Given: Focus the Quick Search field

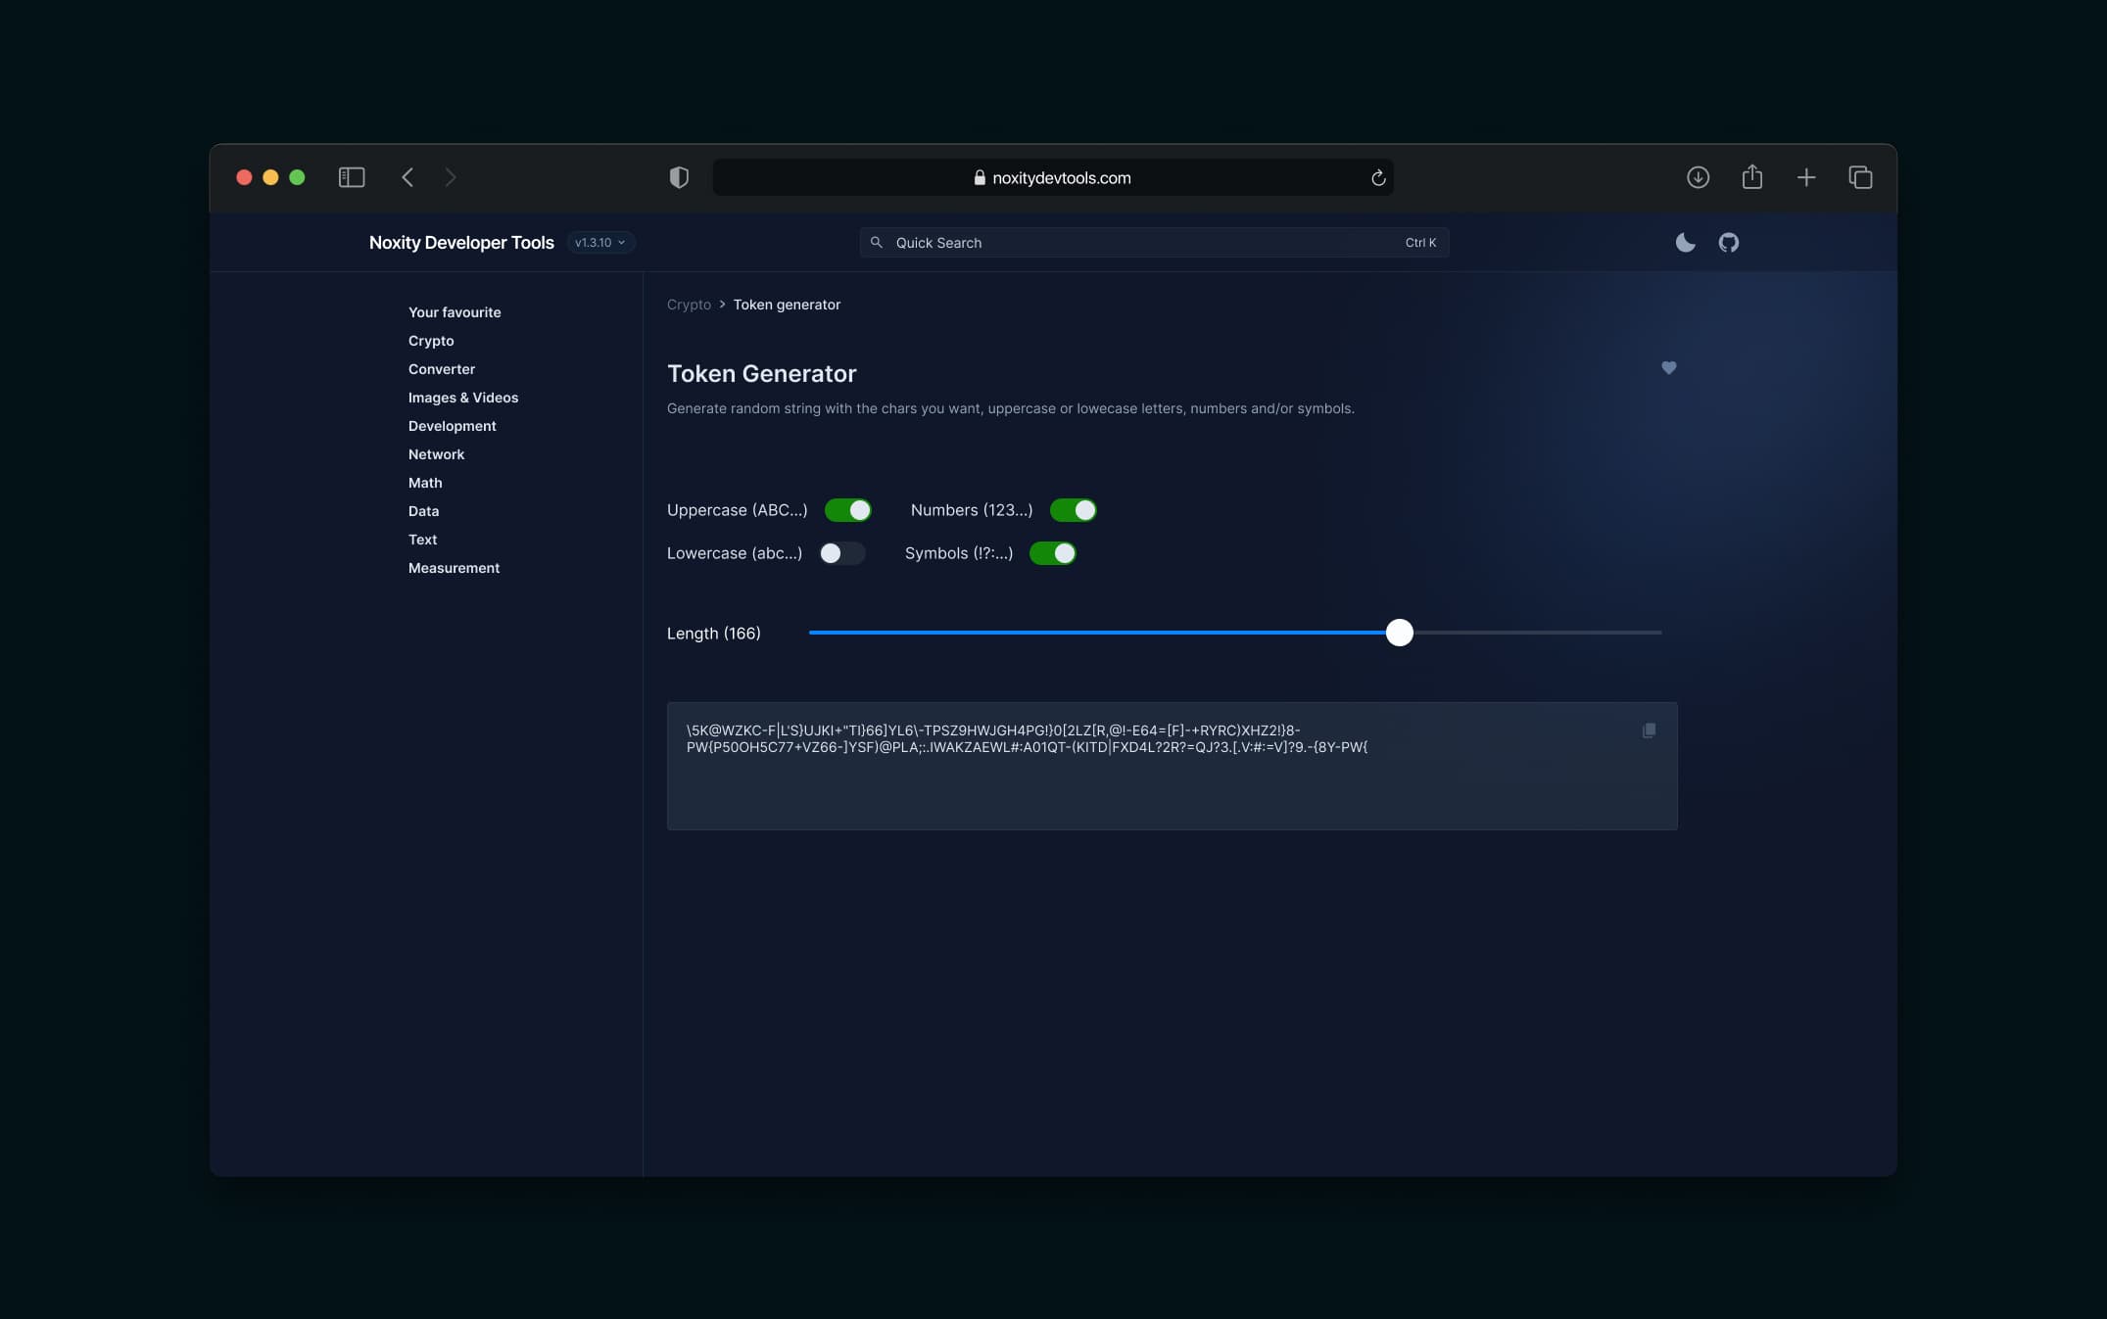Looking at the screenshot, I should coord(1154,242).
